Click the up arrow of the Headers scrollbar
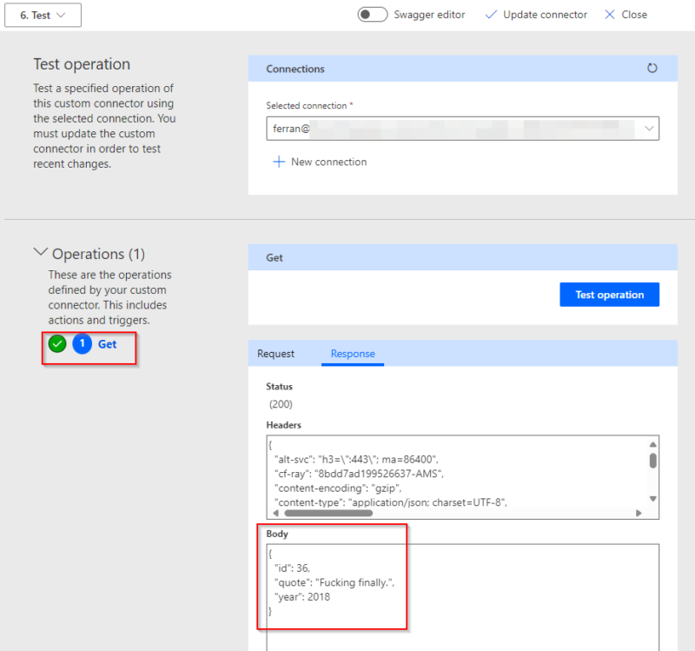This screenshot has width=695, height=651. 653,444
